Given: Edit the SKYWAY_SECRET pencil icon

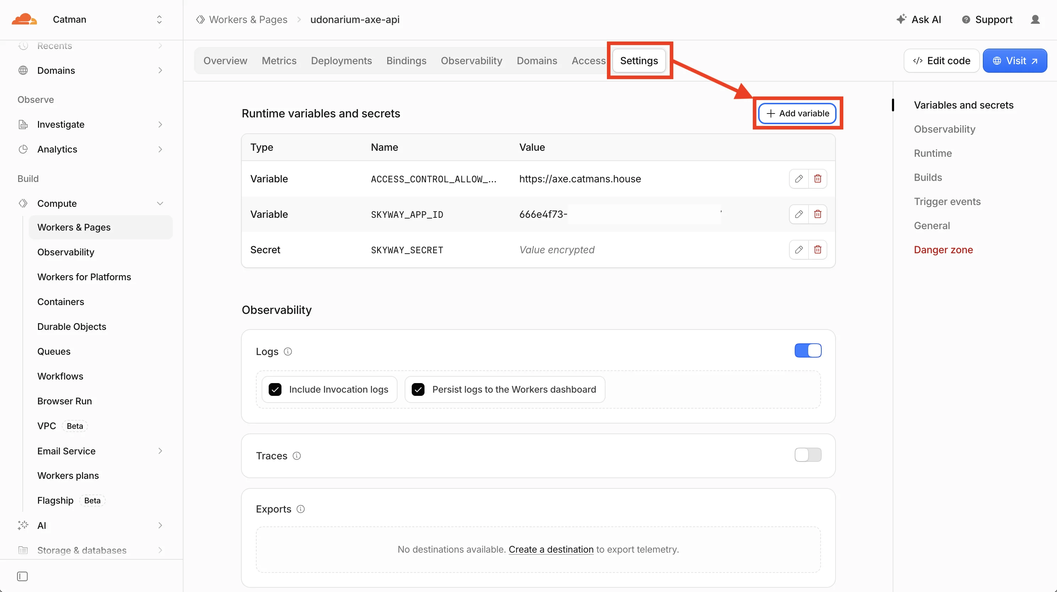Looking at the screenshot, I should tap(799, 250).
